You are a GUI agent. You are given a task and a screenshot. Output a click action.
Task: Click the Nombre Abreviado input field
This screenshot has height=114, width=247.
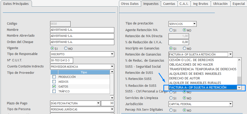(x=82, y=36)
